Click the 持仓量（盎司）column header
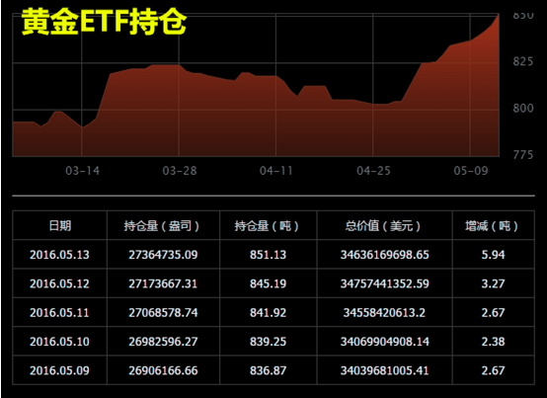This screenshot has height=398, width=547. point(162,226)
